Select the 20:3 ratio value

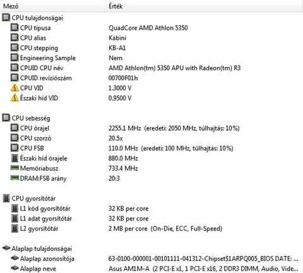click(114, 179)
